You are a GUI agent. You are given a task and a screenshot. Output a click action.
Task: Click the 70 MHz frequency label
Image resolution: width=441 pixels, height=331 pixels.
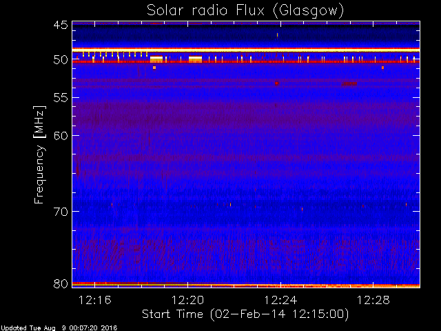61,212
